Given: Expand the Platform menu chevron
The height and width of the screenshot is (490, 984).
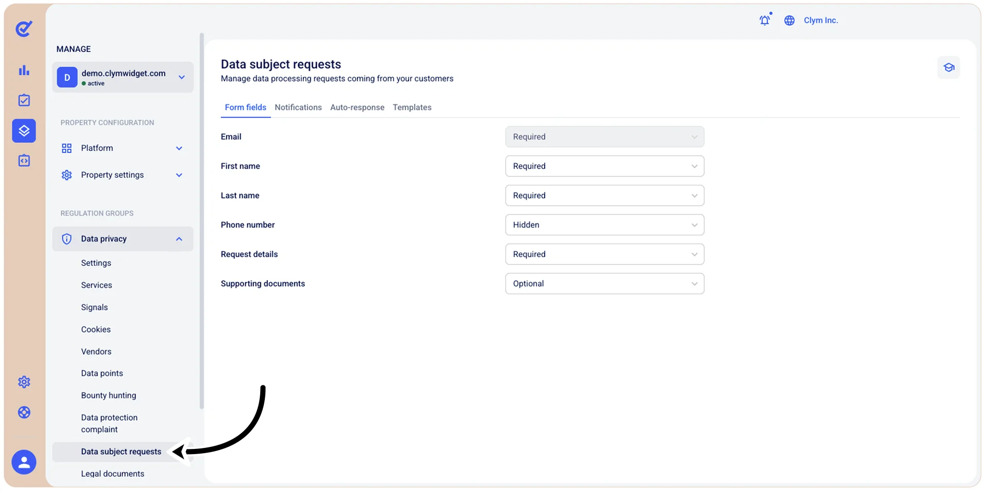Looking at the screenshot, I should (179, 148).
